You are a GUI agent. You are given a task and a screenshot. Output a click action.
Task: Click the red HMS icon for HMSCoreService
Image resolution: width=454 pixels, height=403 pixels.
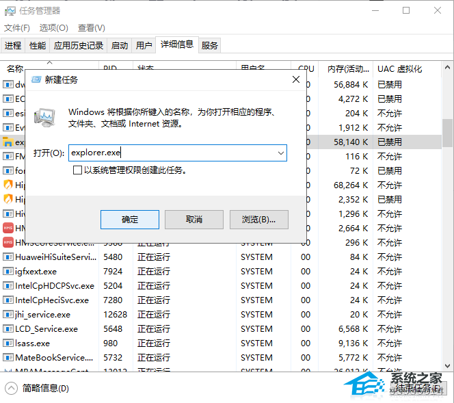pos(8,242)
